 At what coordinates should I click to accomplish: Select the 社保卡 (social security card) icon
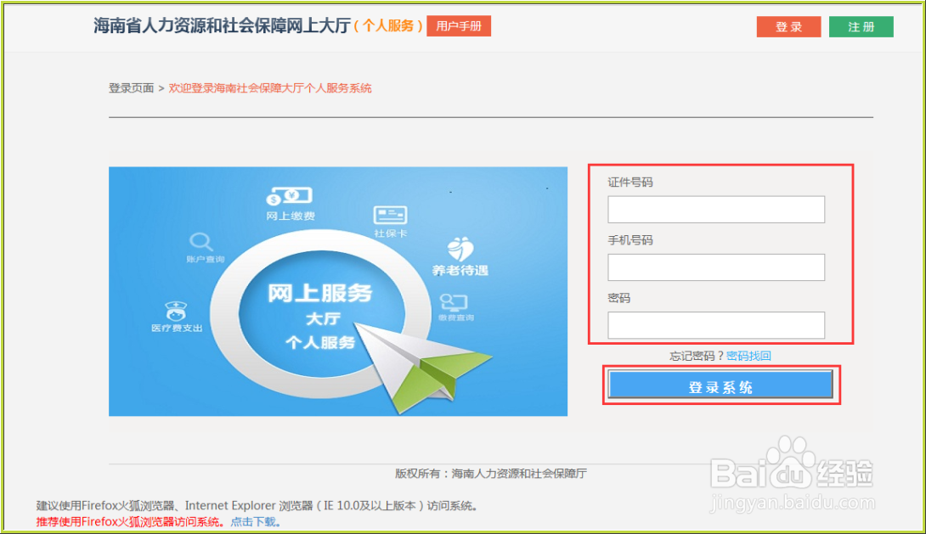click(389, 216)
